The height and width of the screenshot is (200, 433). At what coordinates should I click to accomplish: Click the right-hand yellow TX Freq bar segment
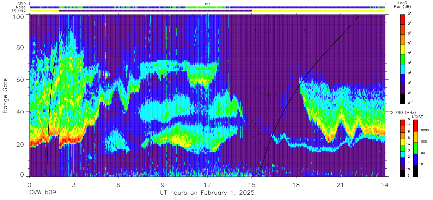click(x=318, y=11)
